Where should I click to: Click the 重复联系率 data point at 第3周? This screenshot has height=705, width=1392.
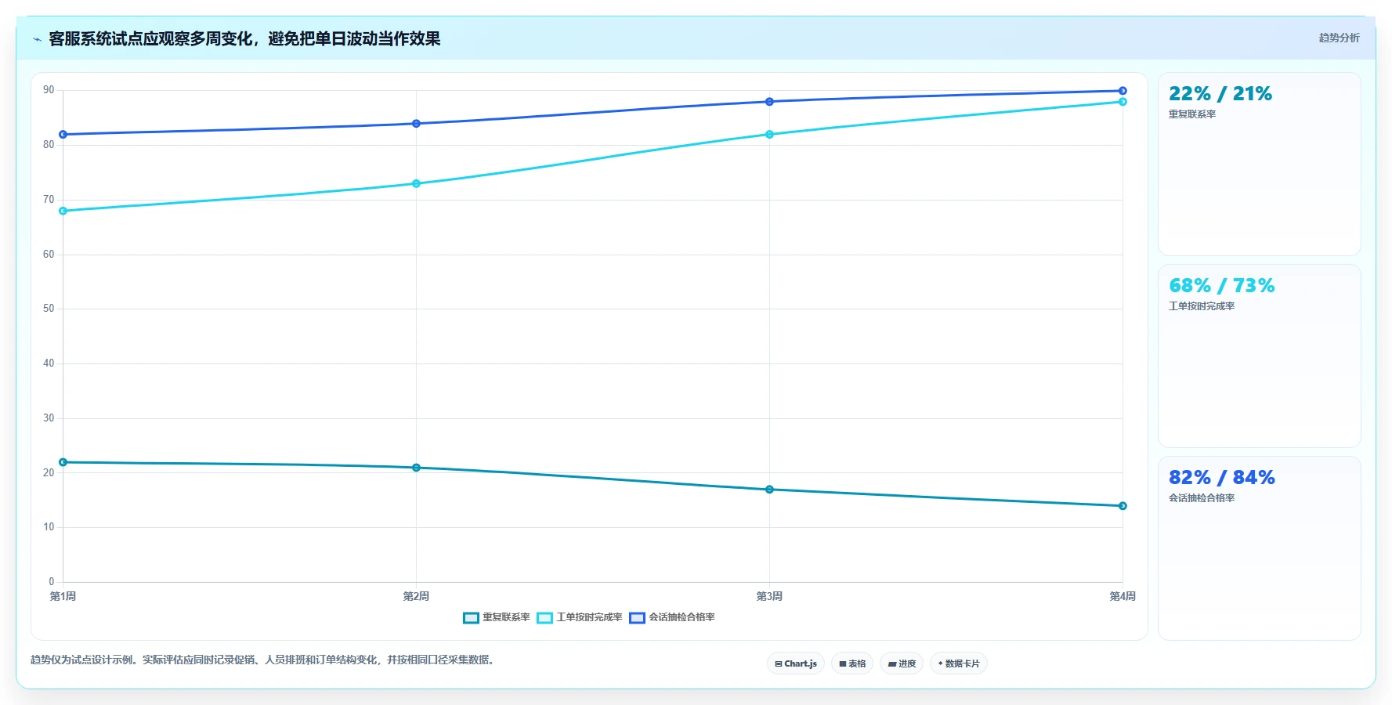(x=769, y=490)
